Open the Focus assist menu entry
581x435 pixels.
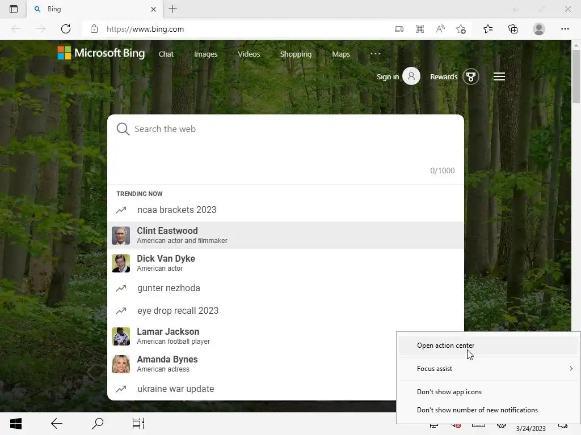pyautogui.click(x=489, y=368)
